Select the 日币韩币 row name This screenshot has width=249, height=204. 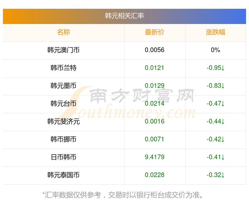(x=64, y=157)
